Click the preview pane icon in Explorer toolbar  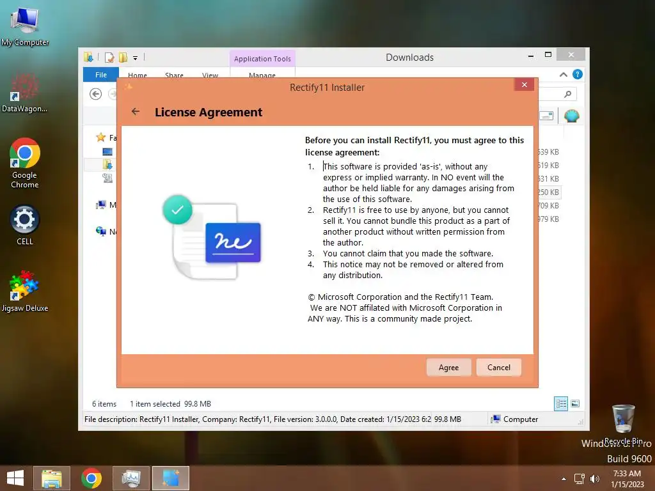546,116
